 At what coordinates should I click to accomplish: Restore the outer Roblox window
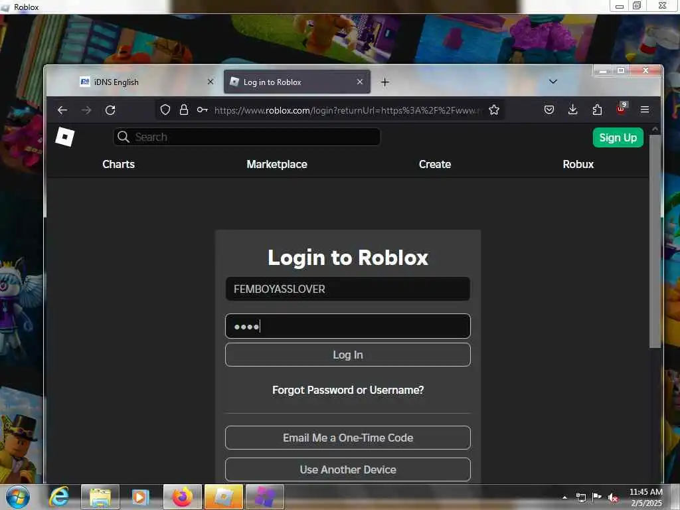[637, 6]
